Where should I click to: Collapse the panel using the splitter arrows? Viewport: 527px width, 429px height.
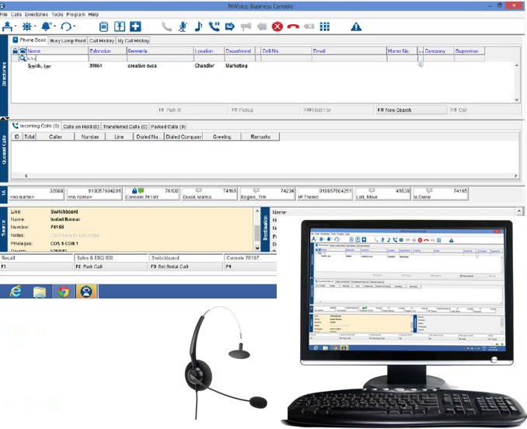(5, 118)
